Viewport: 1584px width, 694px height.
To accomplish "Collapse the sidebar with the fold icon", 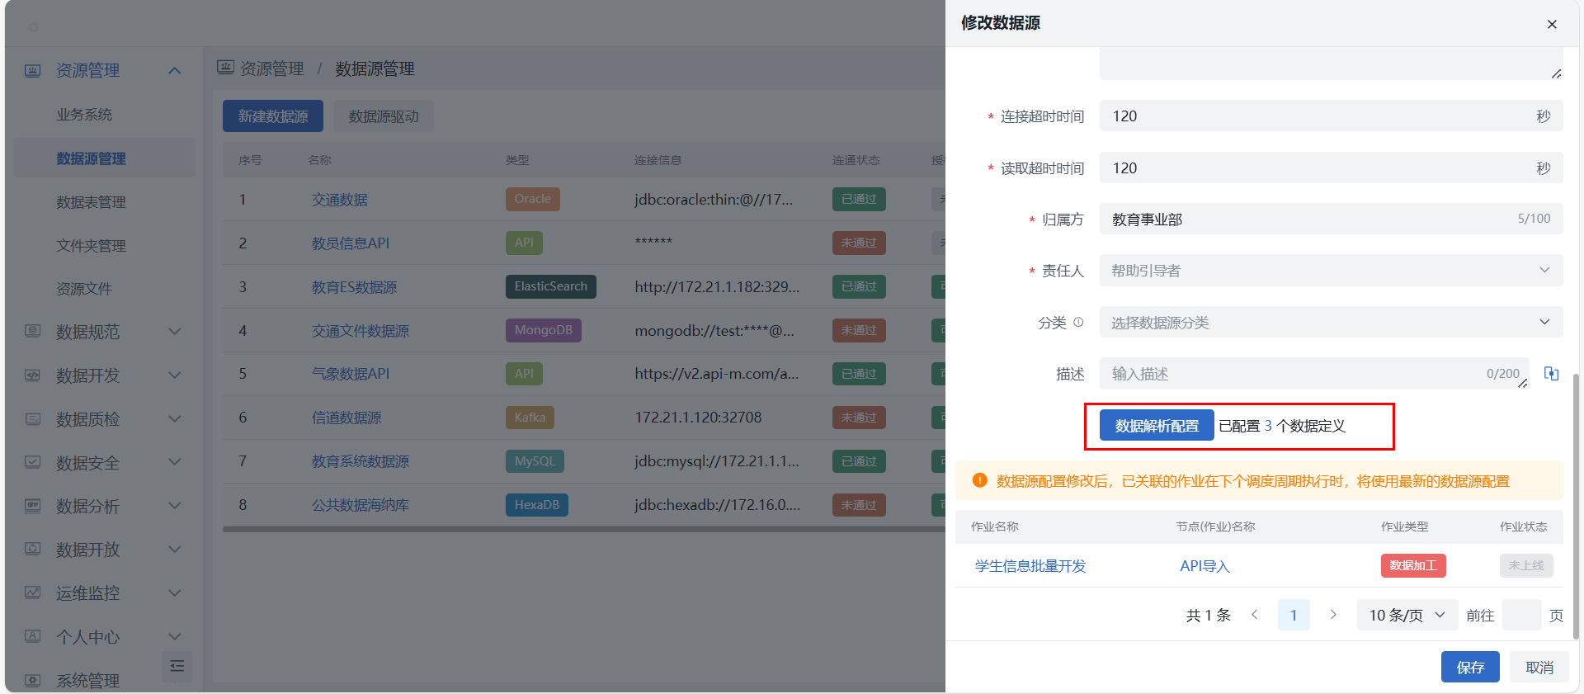I will point(177,666).
